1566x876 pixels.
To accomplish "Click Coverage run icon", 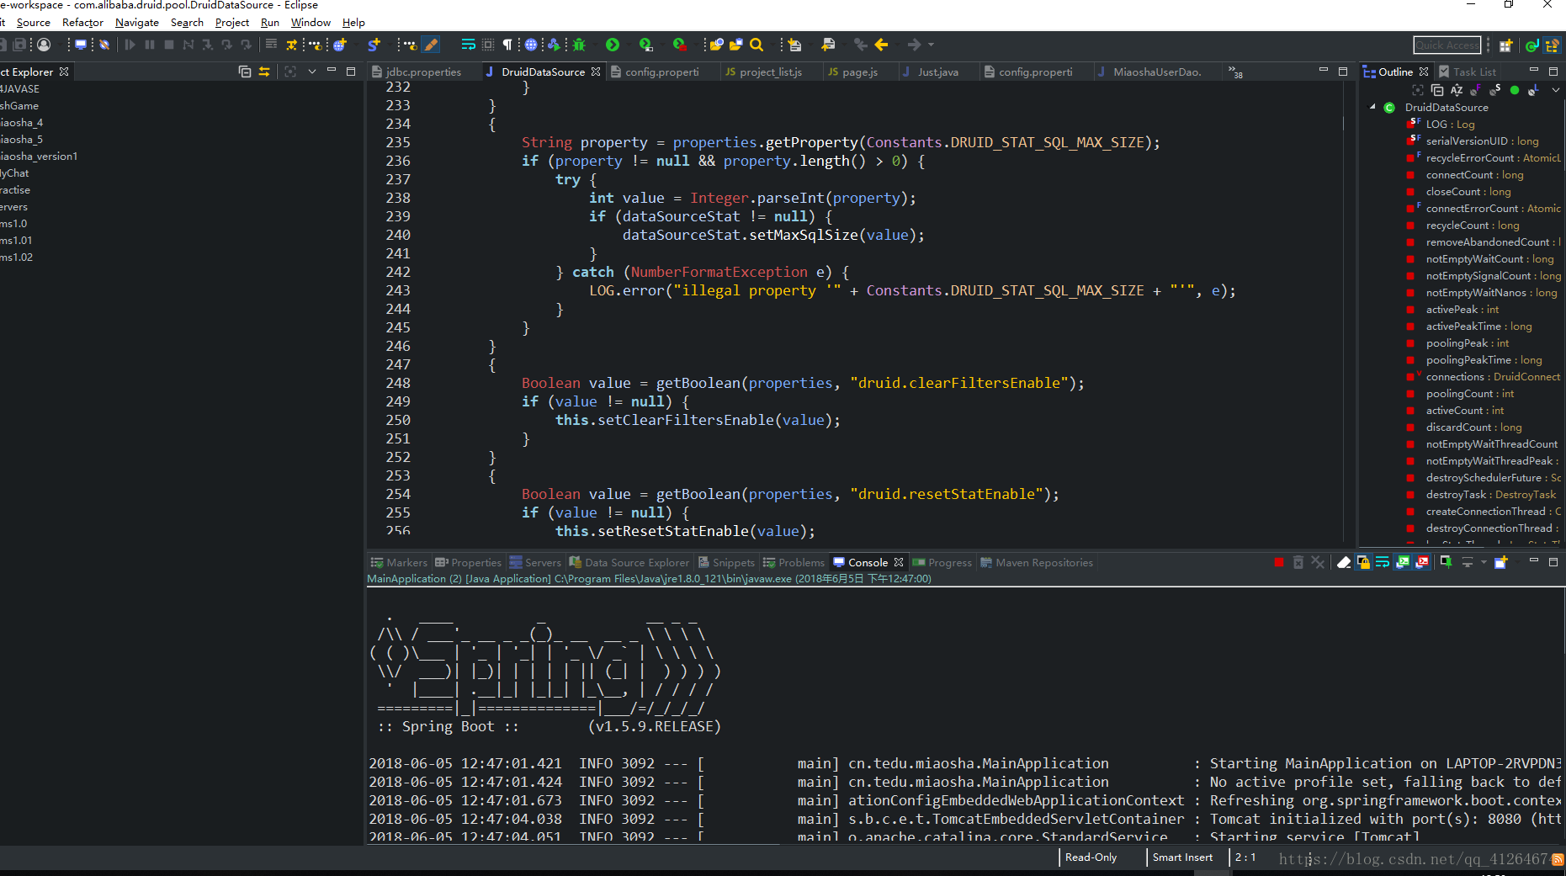I will 645,45.
